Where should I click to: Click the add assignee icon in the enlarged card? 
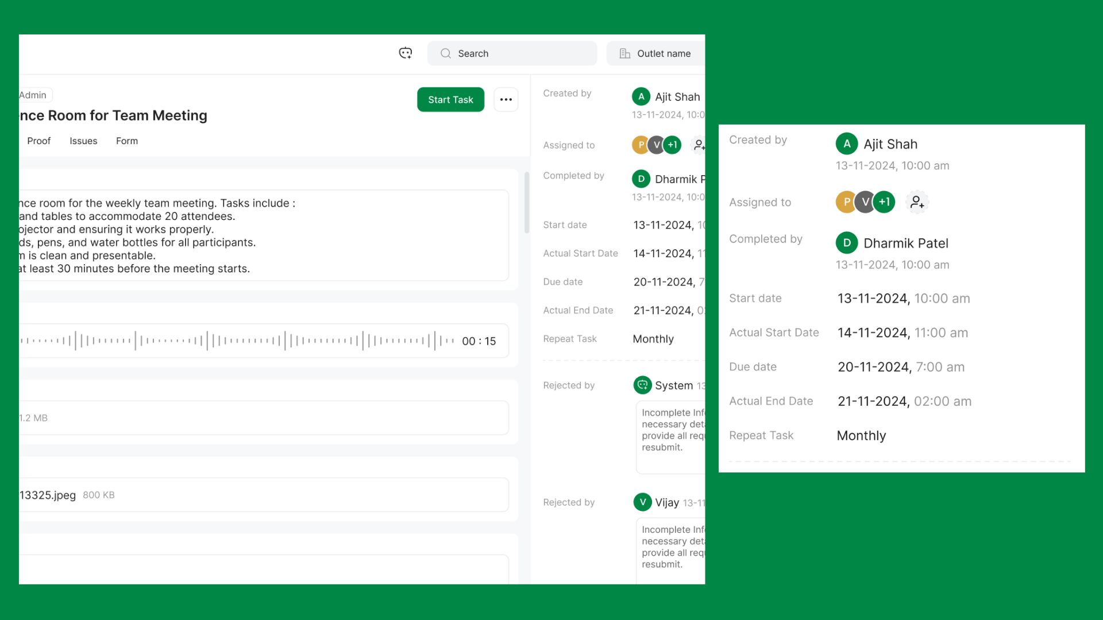[x=917, y=202]
